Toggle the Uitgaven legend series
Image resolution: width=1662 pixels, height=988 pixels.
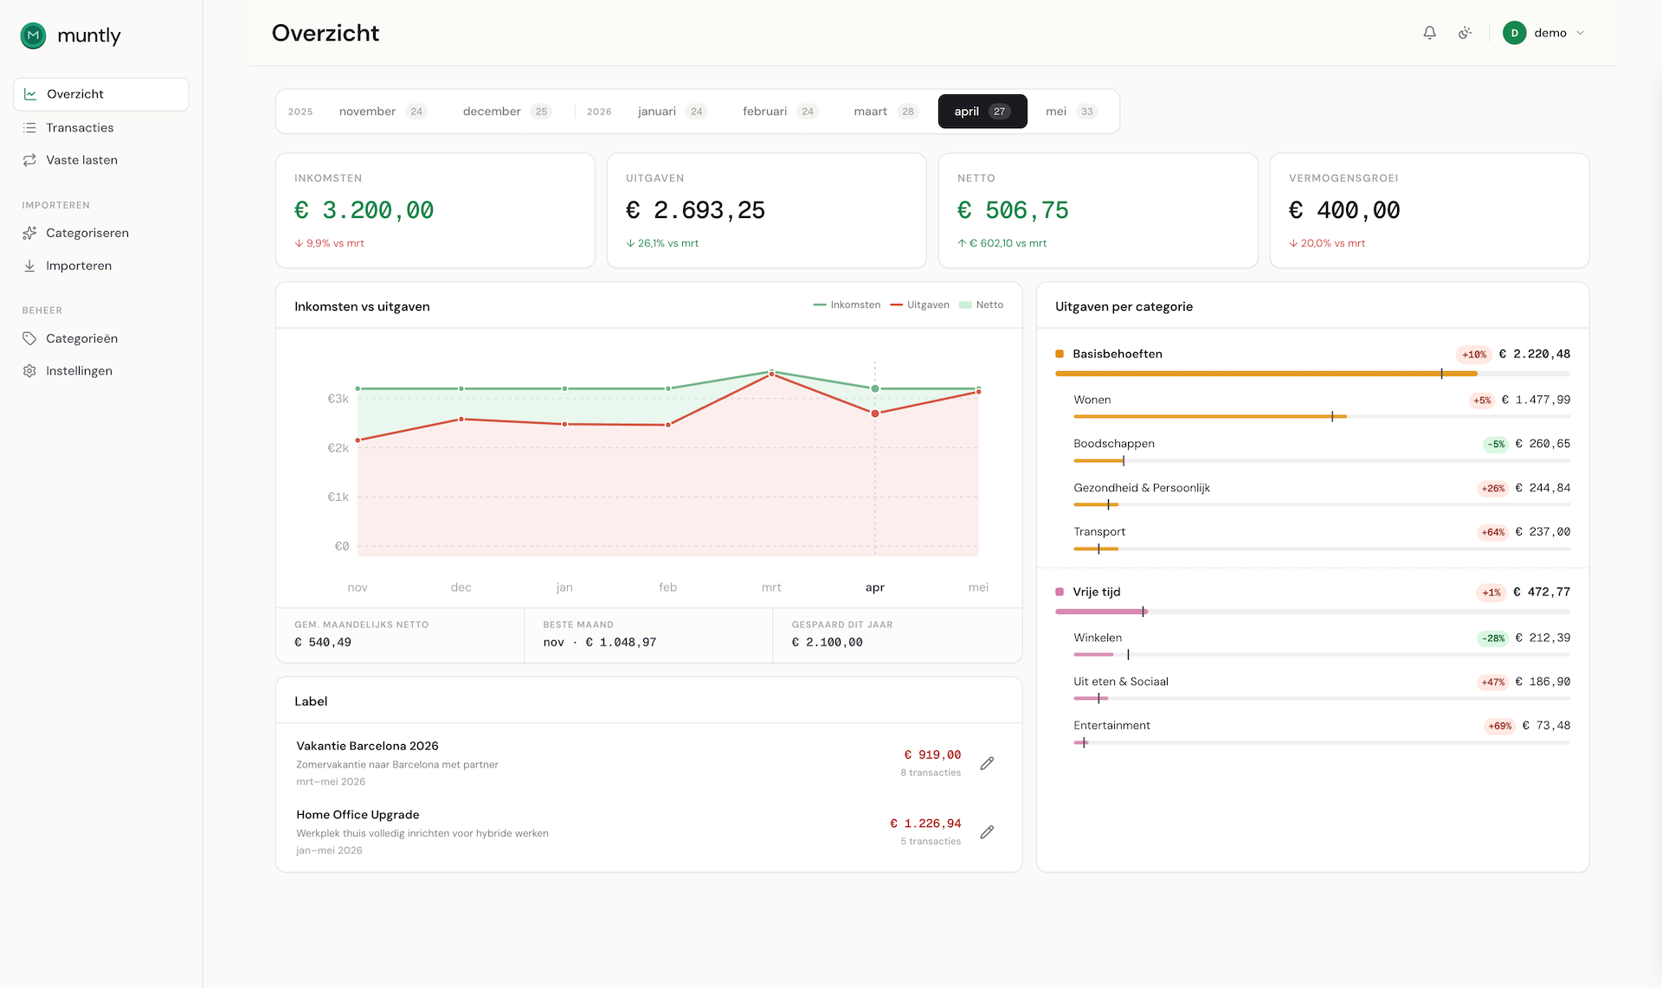coord(919,305)
